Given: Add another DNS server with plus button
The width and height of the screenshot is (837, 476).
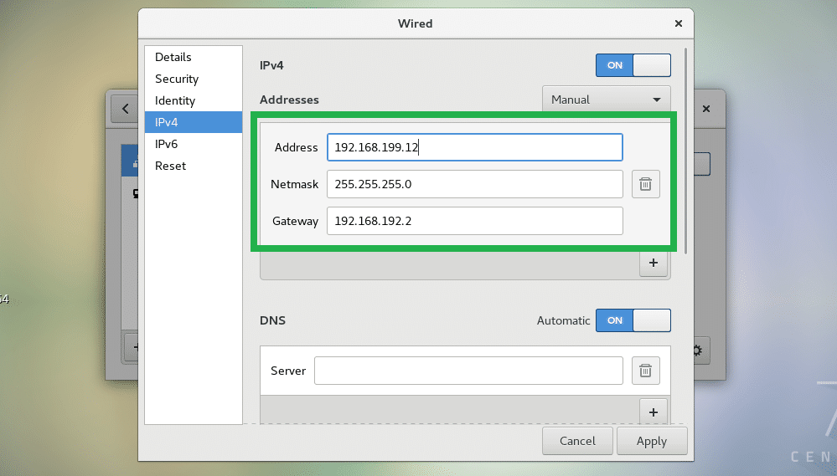Looking at the screenshot, I should (654, 411).
